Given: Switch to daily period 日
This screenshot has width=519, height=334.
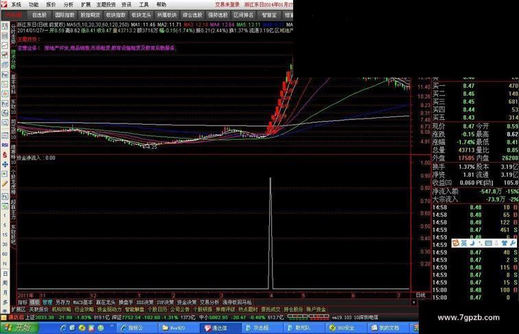Looking at the screenshot, I should coord(5,274).
